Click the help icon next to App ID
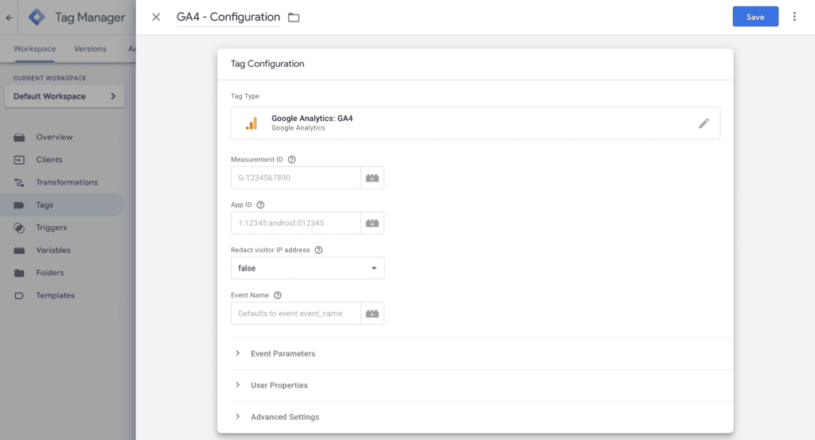This screenshot has width=815, height=440. (x=260, y=204)
